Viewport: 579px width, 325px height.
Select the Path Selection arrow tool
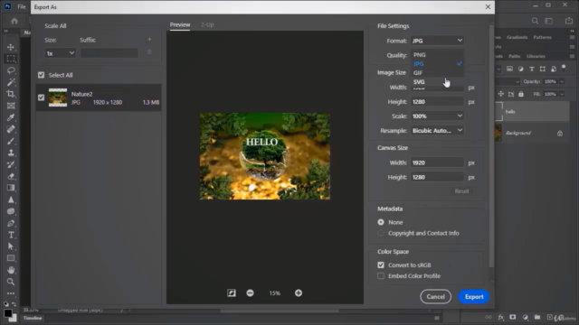pyautogui.click(x=11, y=246)
